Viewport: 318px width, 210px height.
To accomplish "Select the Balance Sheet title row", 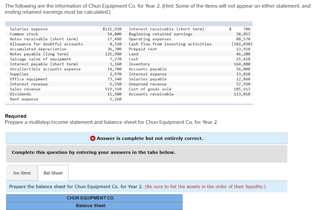I will [94, 206].
